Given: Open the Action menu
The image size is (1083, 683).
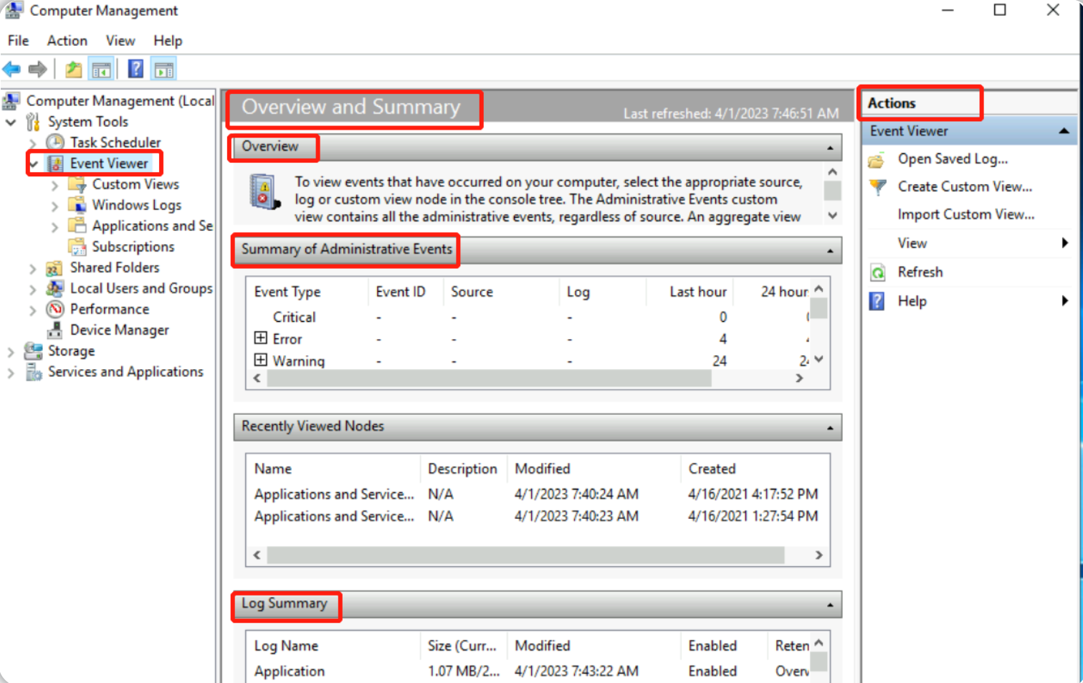Looking at the screenshot, I should point(67,41).
